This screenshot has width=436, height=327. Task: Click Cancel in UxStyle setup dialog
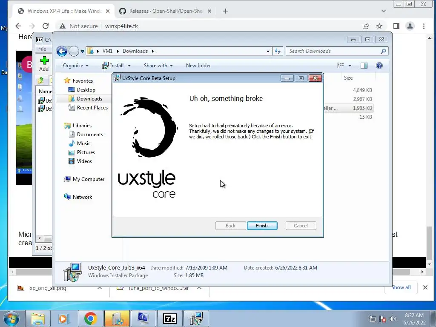click(x=301, y=226)
